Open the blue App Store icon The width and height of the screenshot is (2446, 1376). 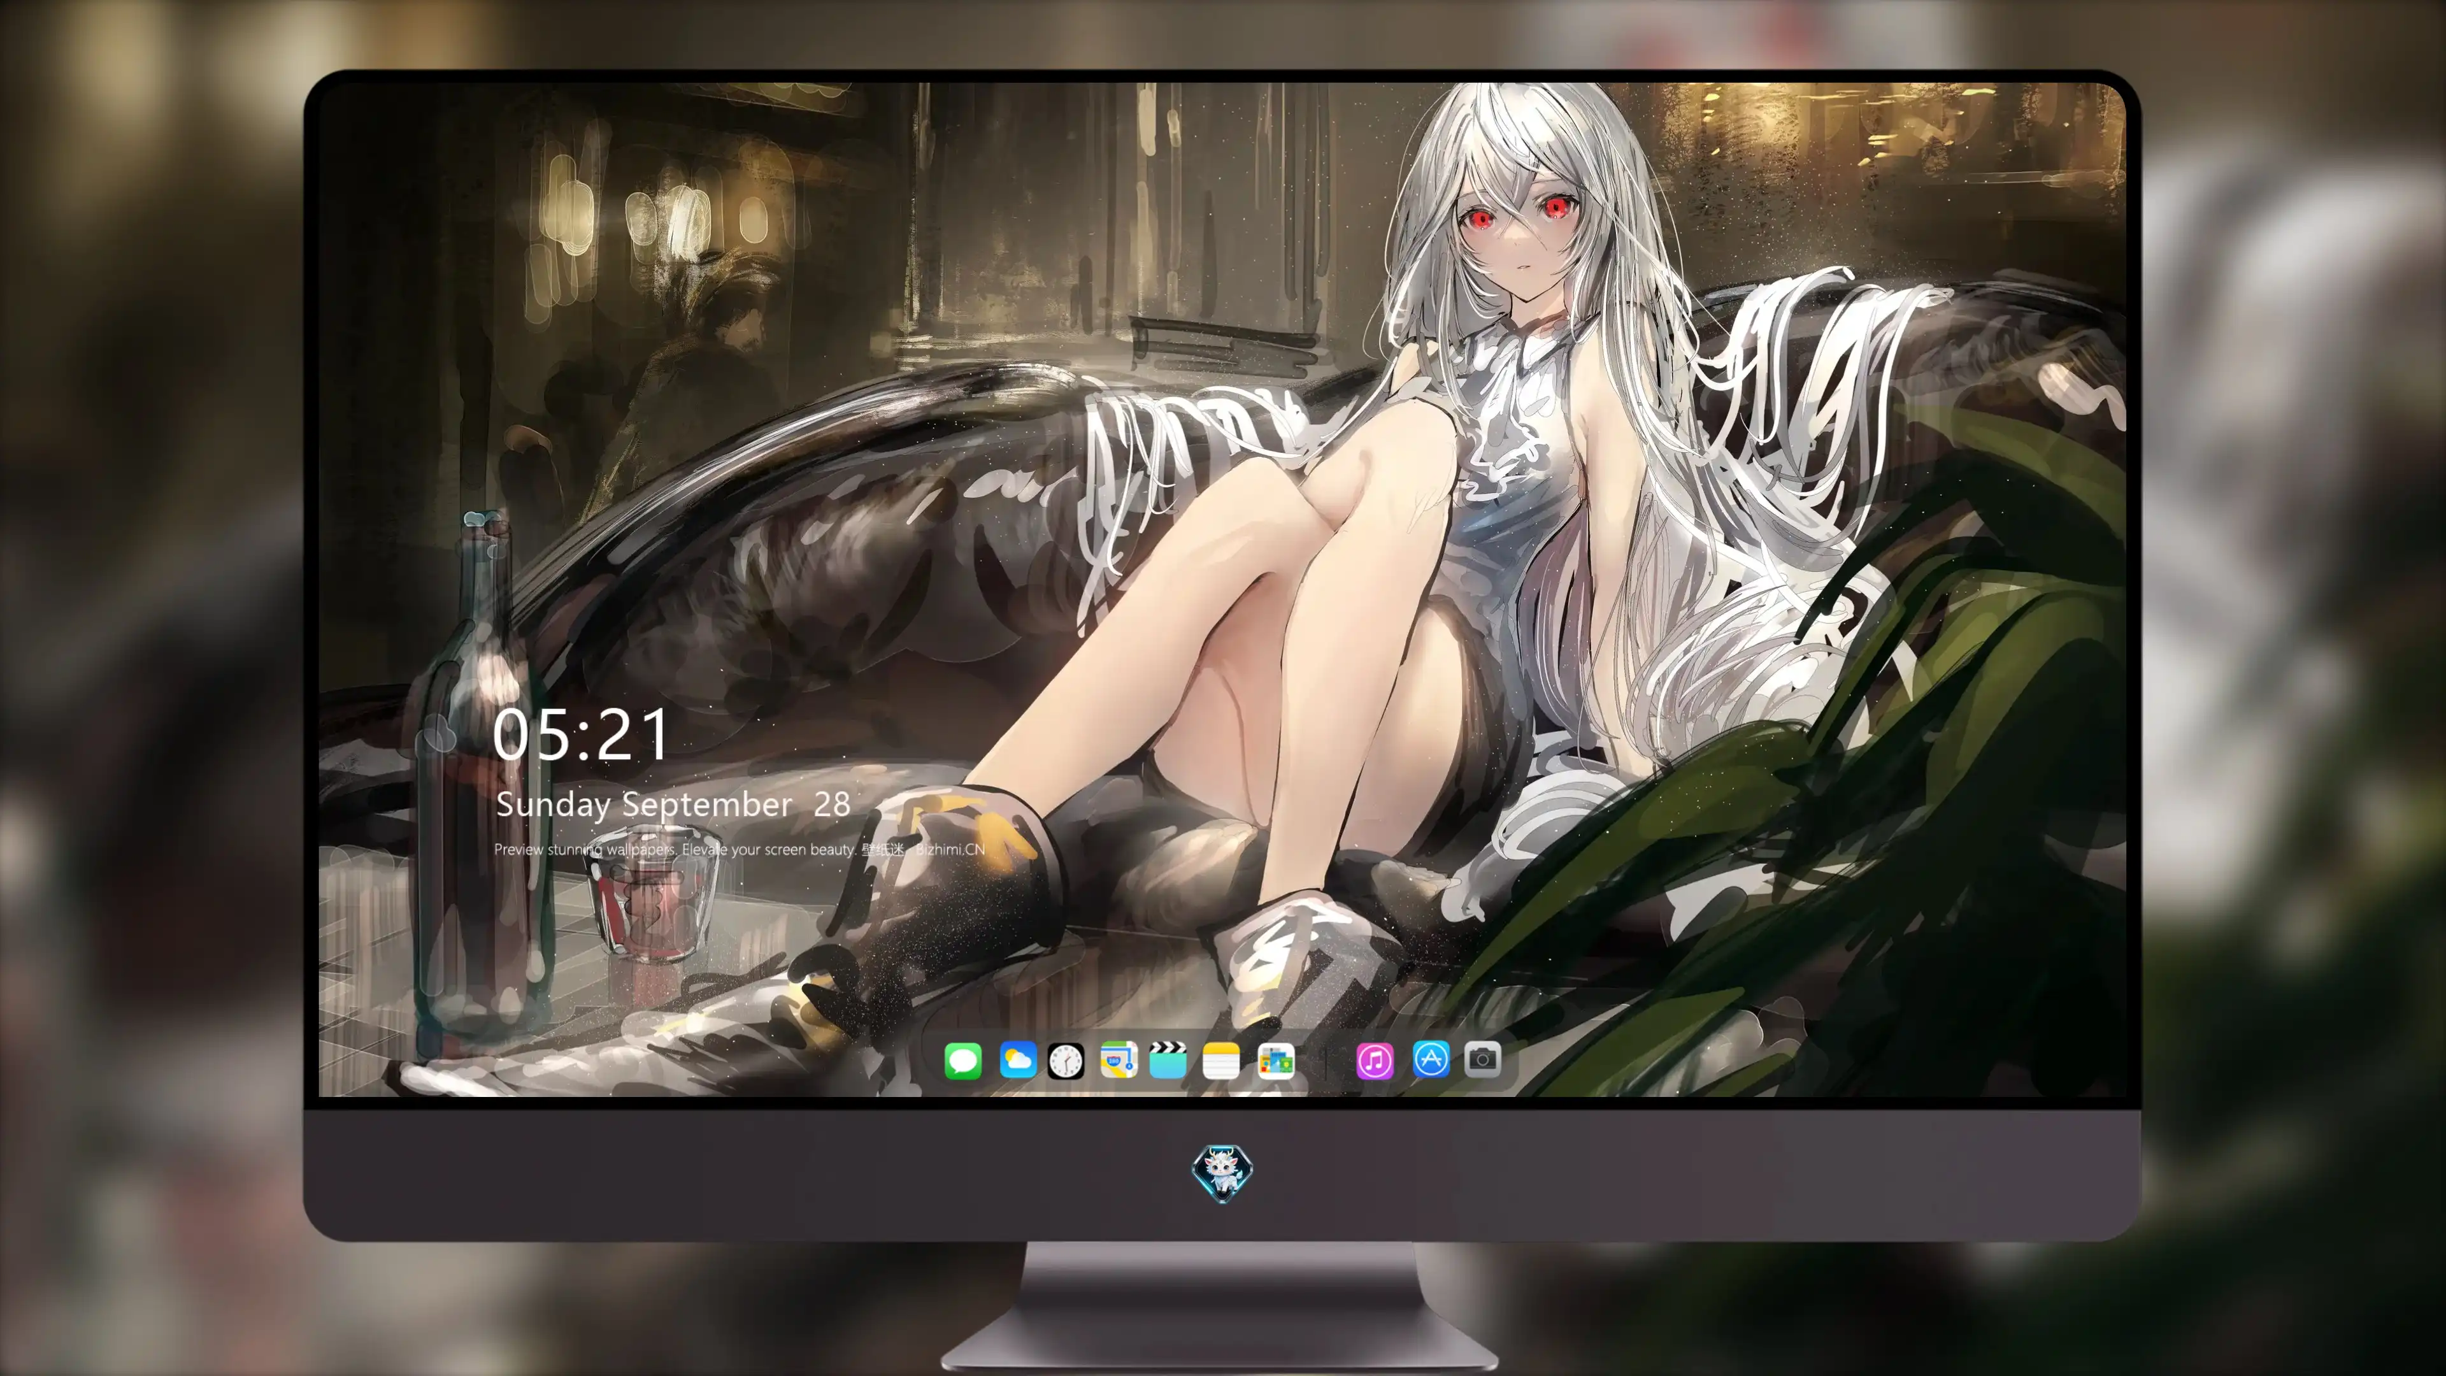coord(1431,1058)
